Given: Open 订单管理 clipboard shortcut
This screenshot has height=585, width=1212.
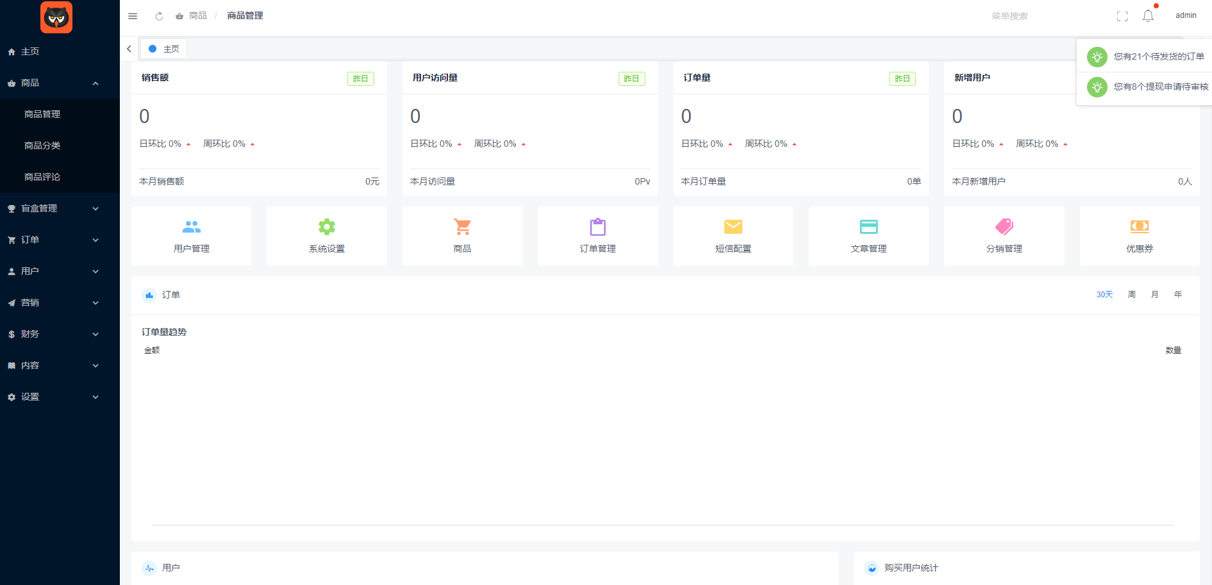Looking at the screenshot, I should pyautogui.click(x=597, y=236).
